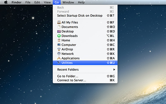Choose Select Startup Disk on Desktop
This screenshot has width=166, height=104.
(85, 16)
